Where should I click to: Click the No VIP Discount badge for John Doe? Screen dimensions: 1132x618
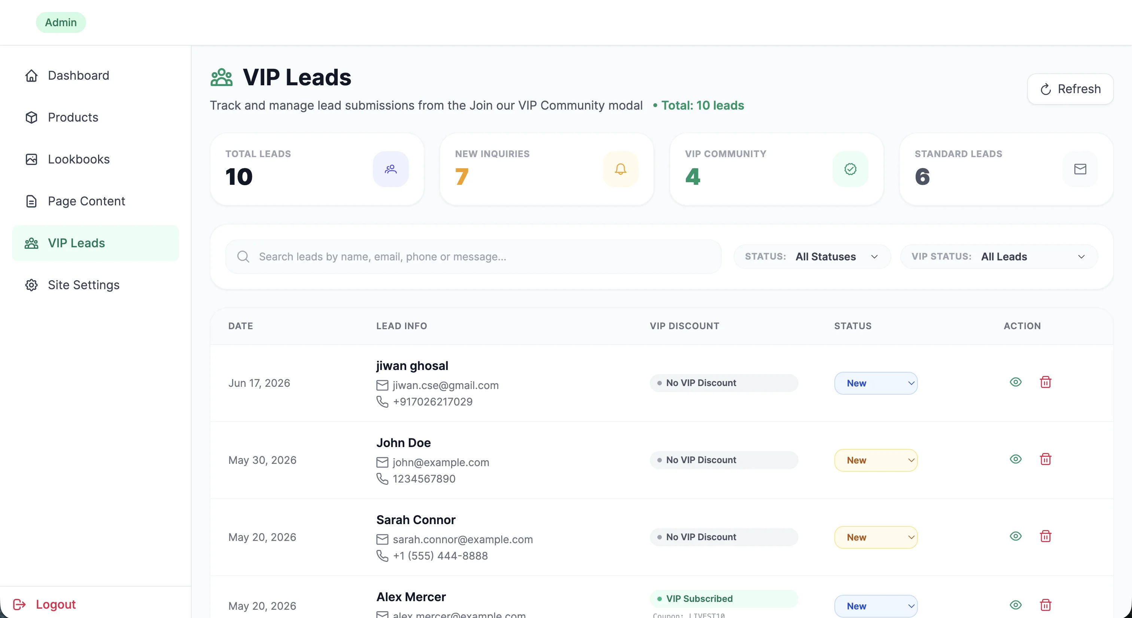pyautogui.click(x=724, y=460)
